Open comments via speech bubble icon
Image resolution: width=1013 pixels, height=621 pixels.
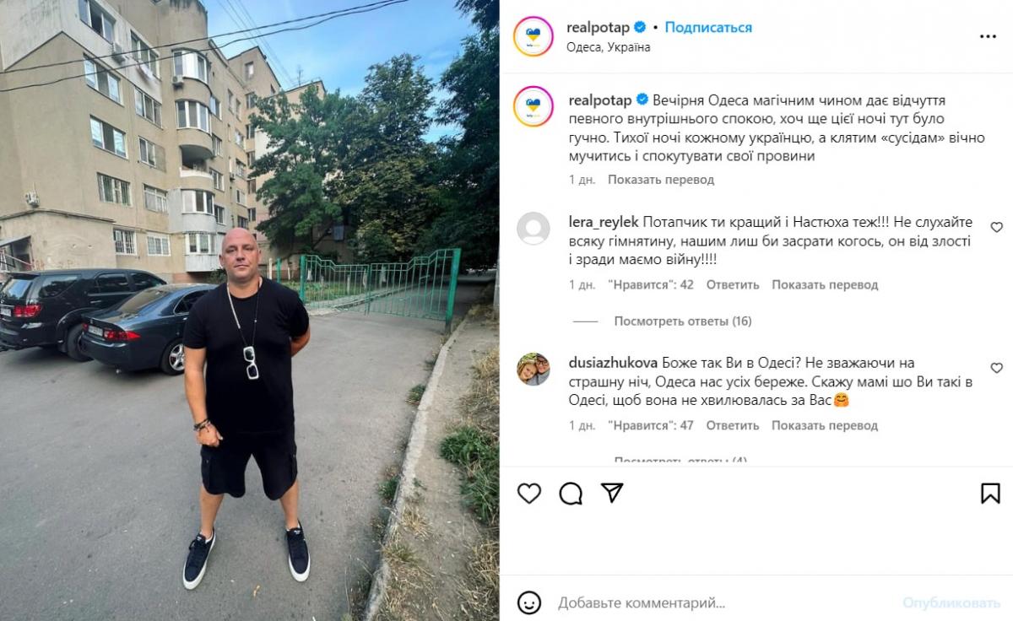coord(571,494)
